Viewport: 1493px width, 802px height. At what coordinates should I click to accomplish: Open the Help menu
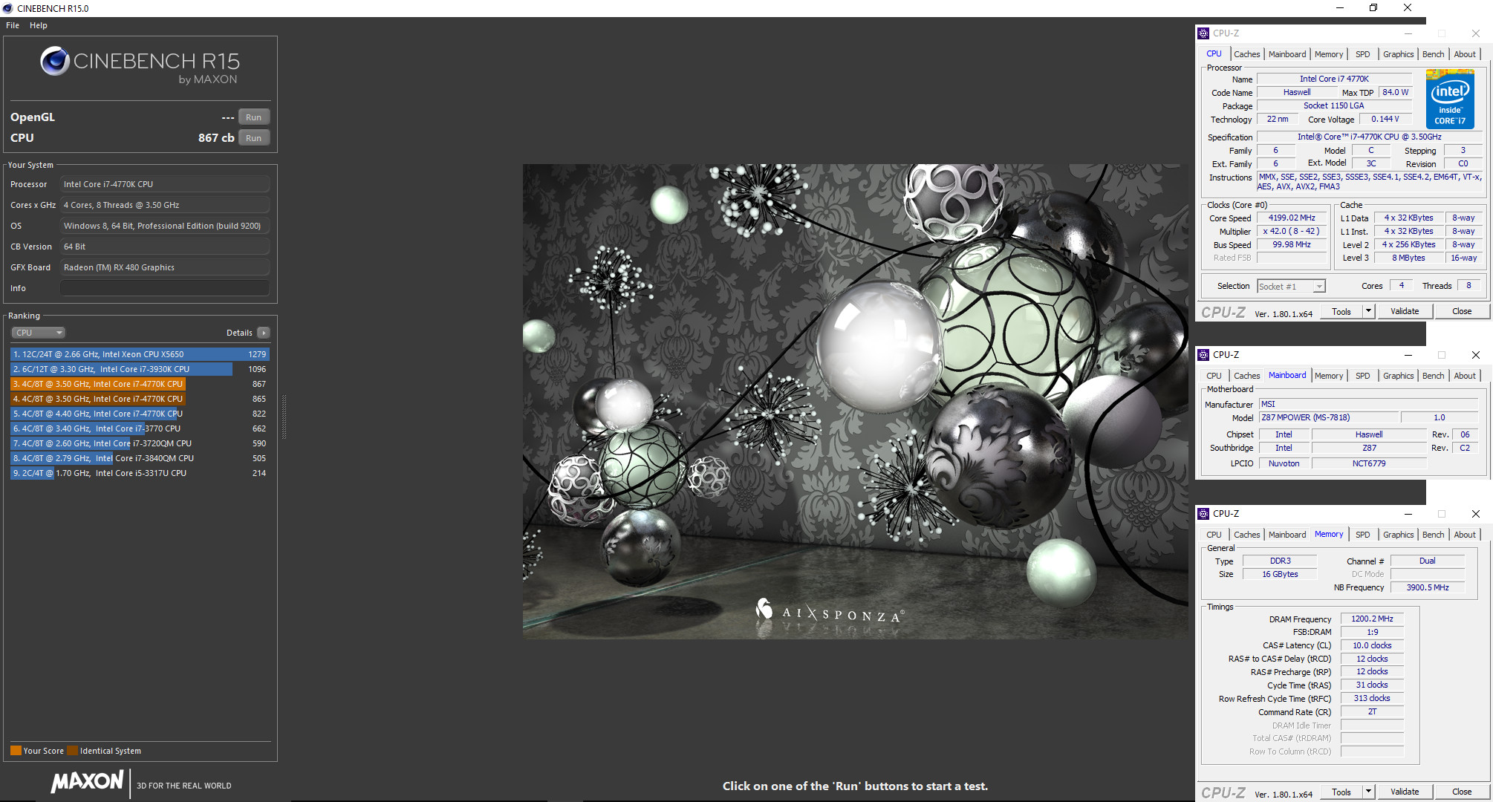(x=39, y=25)
